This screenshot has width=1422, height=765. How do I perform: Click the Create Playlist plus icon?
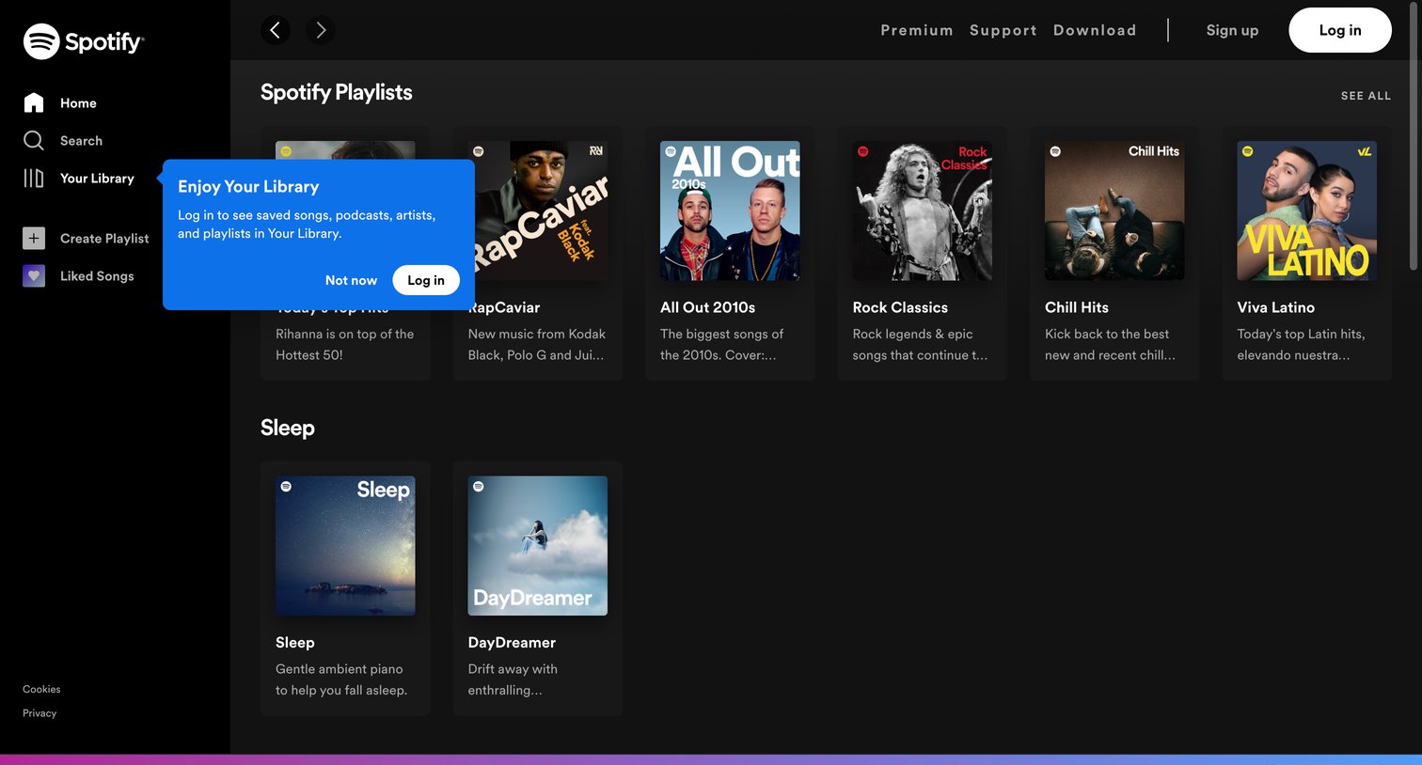pos(34,238)
